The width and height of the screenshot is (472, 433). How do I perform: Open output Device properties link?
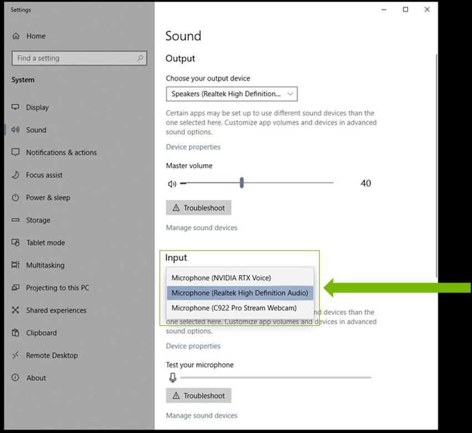click(193, 147)
